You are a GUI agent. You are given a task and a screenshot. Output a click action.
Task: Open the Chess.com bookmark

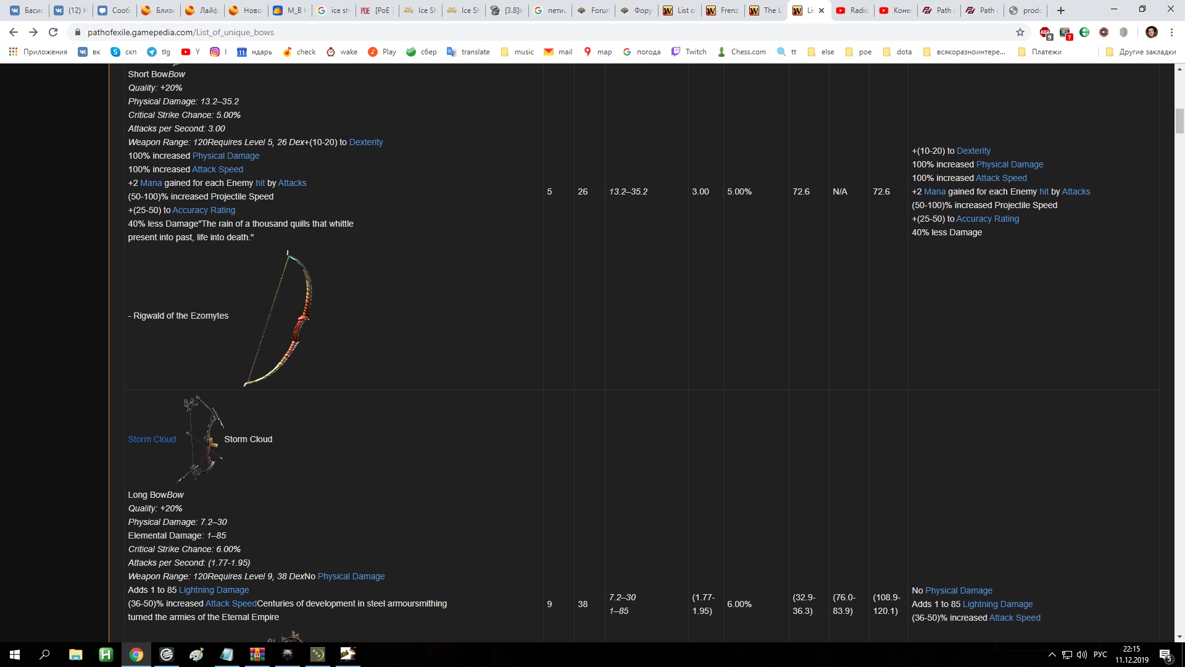click(741, 52)
